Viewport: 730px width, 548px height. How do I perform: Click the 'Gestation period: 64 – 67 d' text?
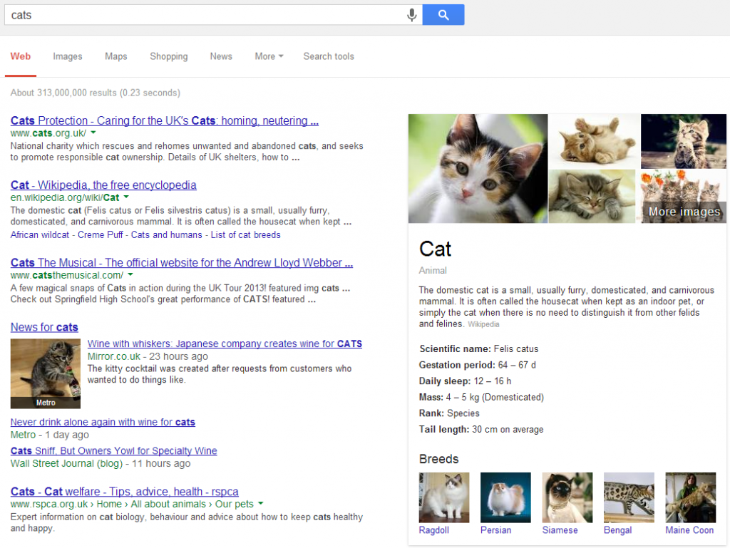coord(477,365)
